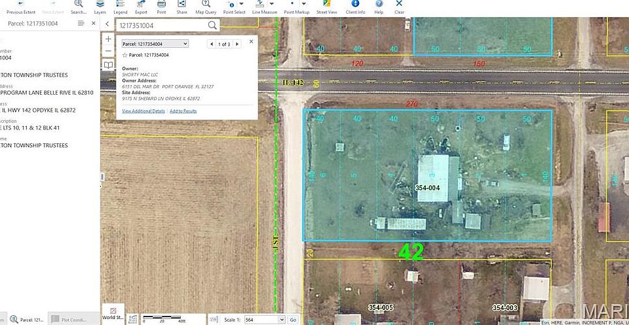Open the Legend panel

[x=121, y=7]
